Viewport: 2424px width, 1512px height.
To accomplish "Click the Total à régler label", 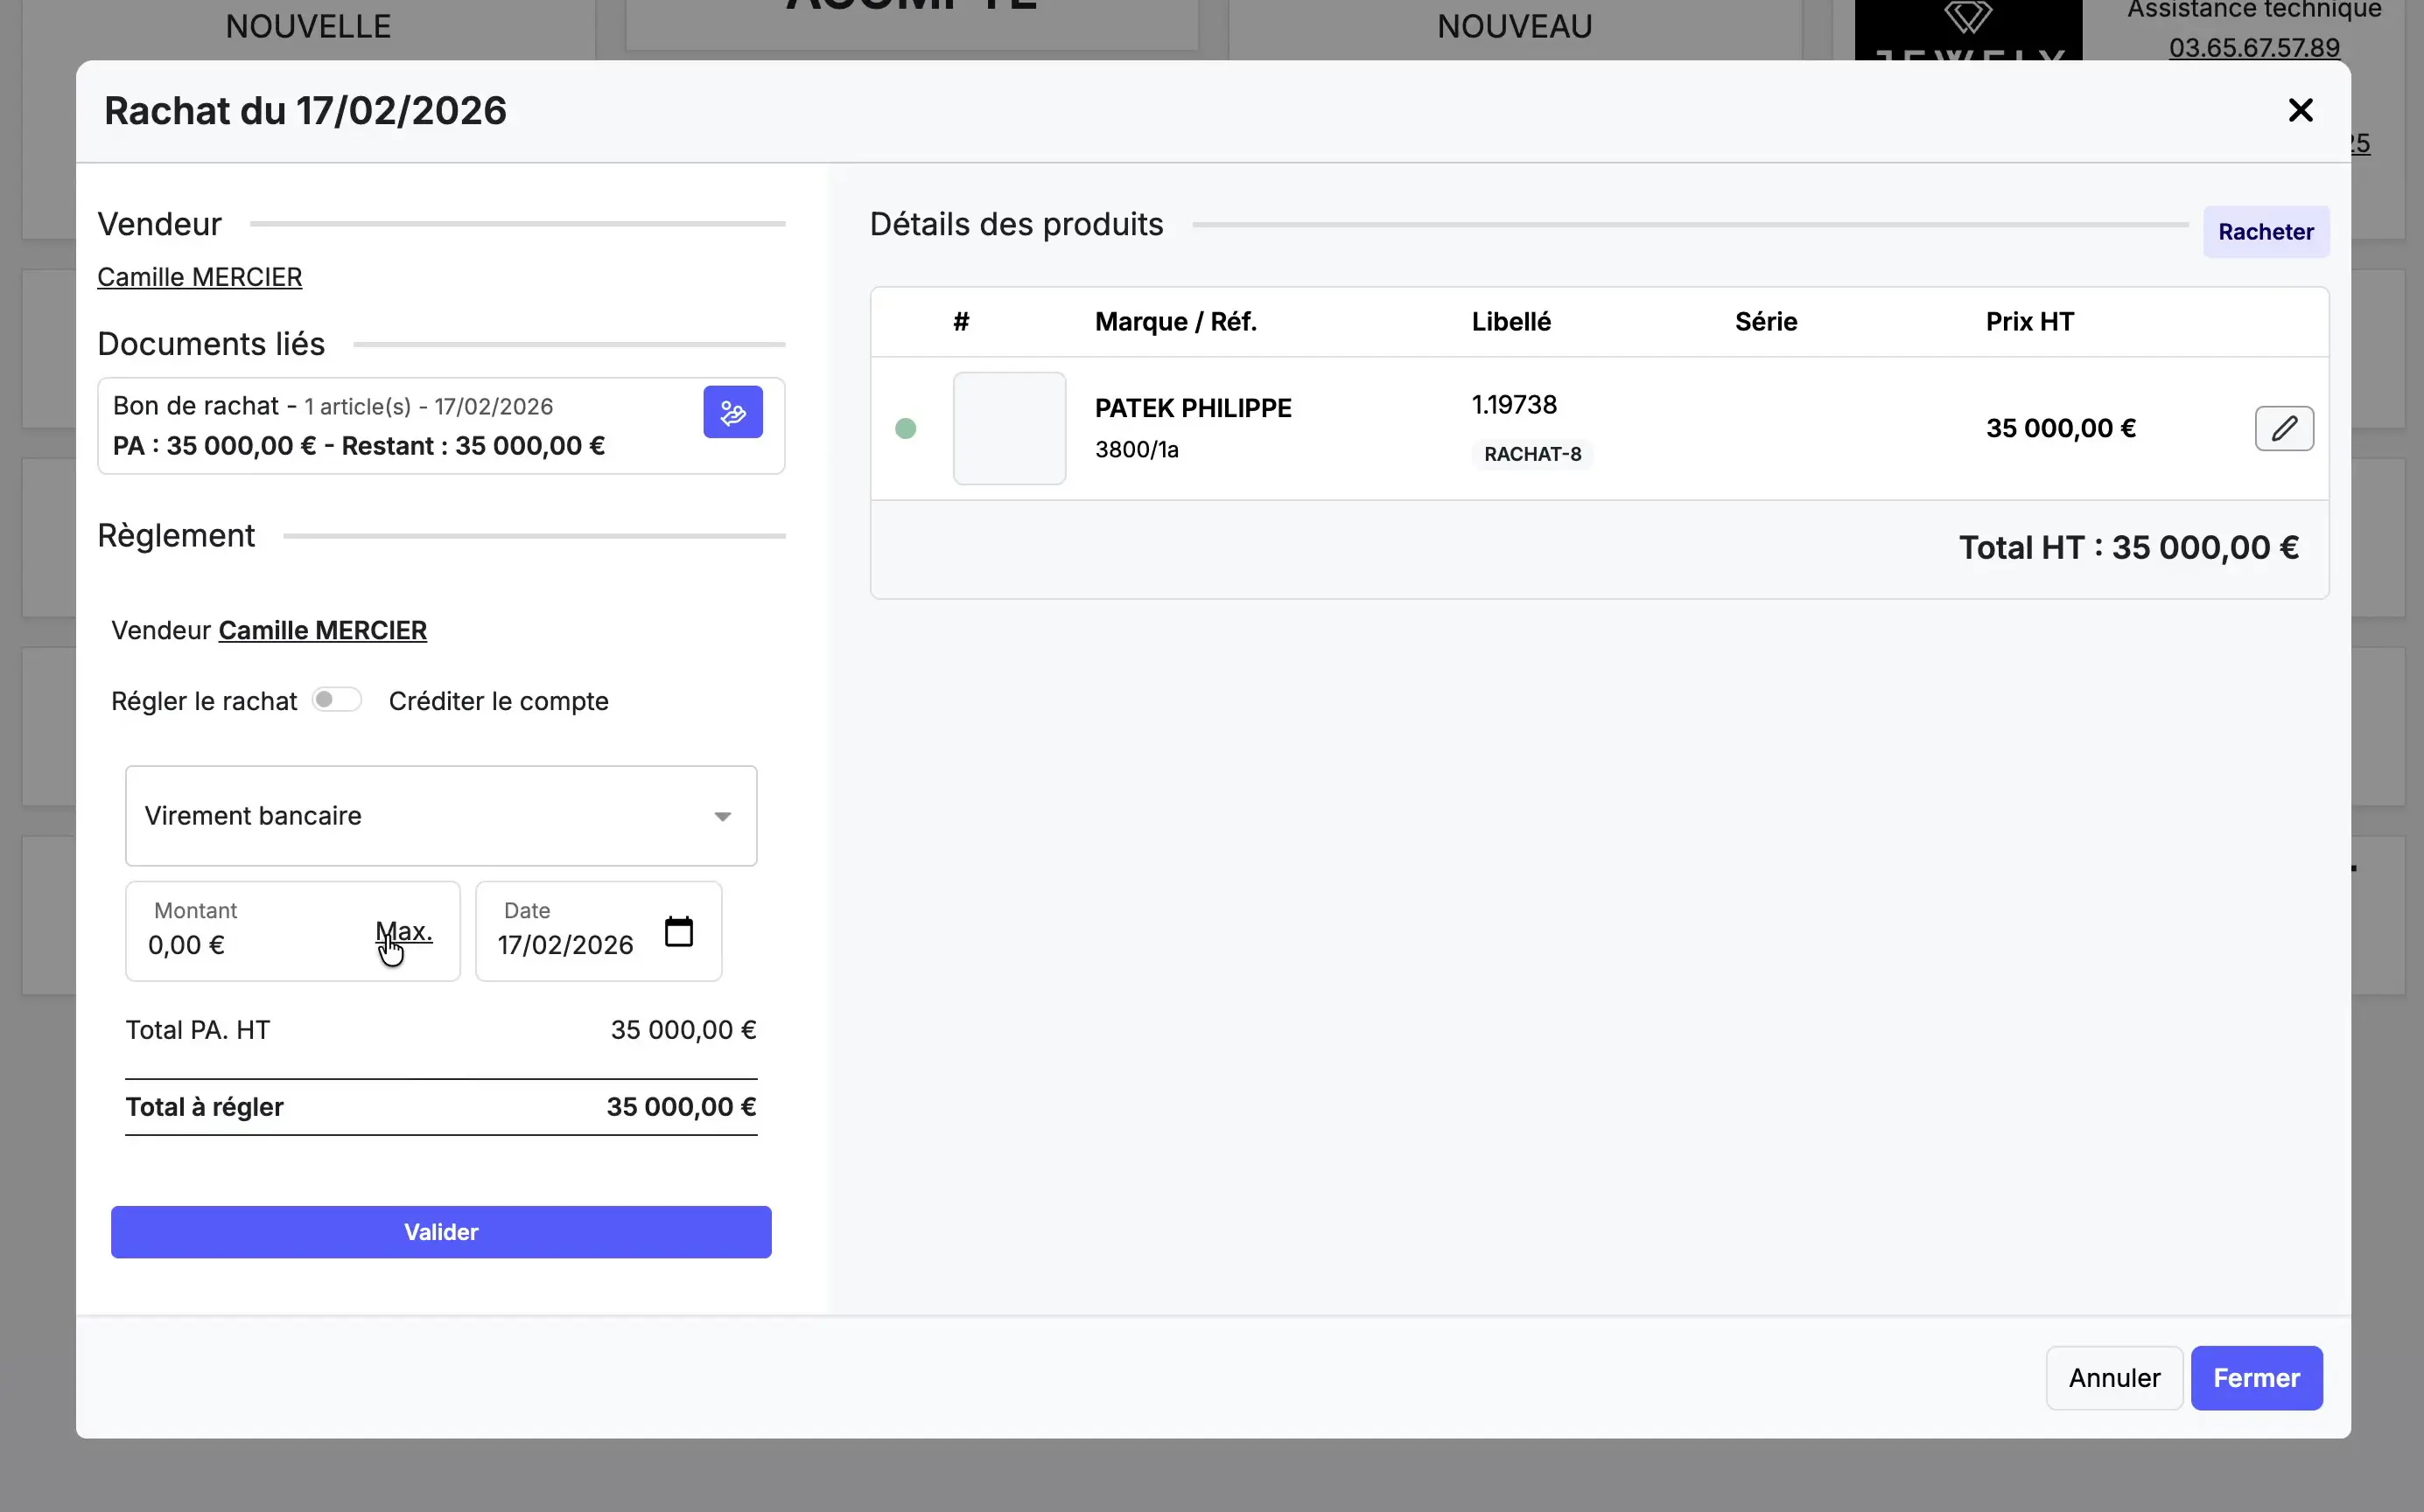I will [204, 1107].
